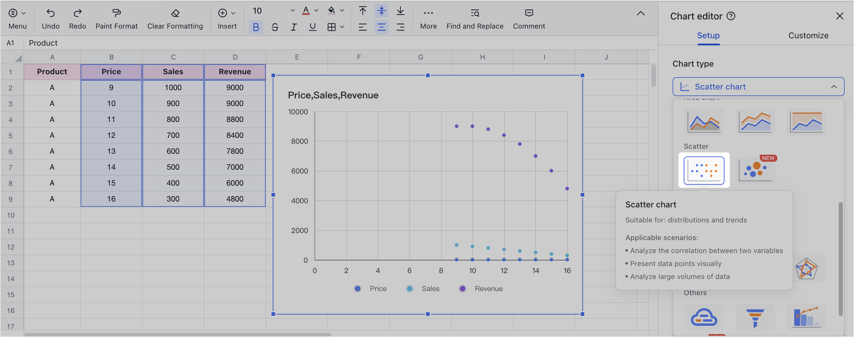Collapse the Scatter chart type dropdown

834,87
